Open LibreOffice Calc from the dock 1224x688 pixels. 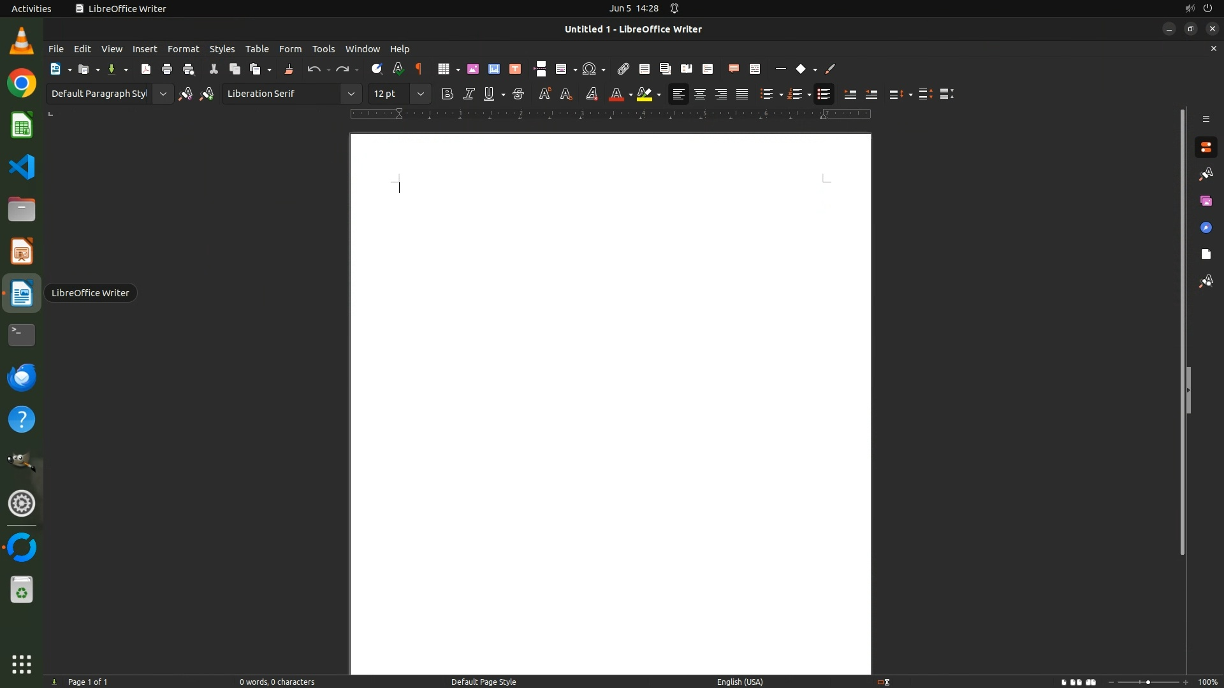point(22,125)
